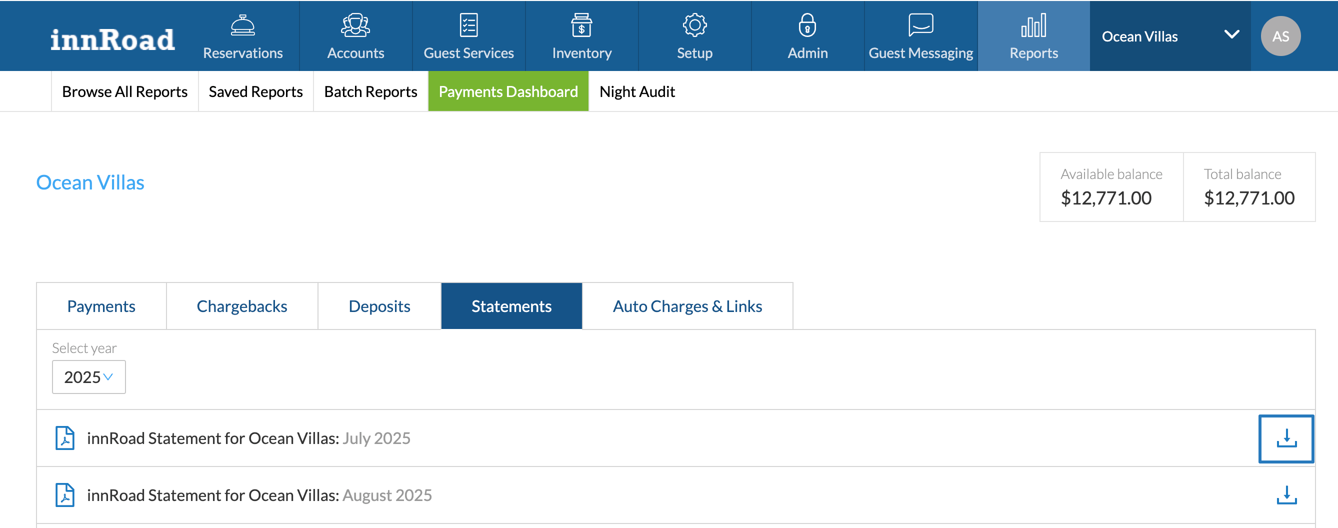Click the PDF icon for July 2025

click(65, 437)
